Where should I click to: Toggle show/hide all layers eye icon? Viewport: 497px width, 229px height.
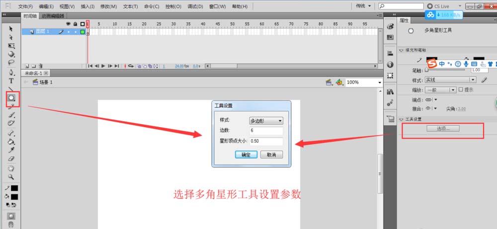pyautogui.click(x=68, y=24)
